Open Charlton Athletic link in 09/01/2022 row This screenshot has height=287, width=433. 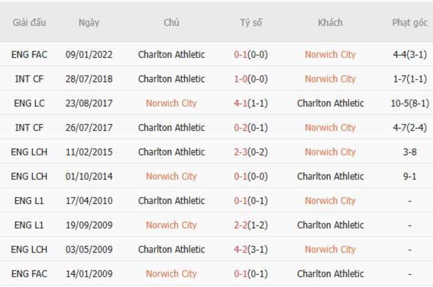pyautogui.click(x=171, y=54)
